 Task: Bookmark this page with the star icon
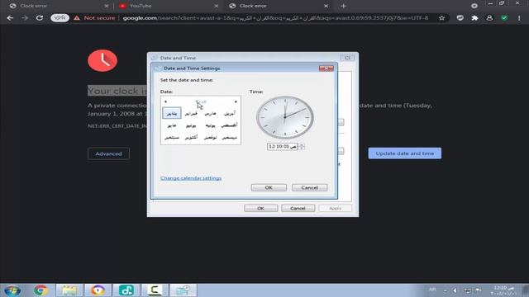(x=442, y=18)
